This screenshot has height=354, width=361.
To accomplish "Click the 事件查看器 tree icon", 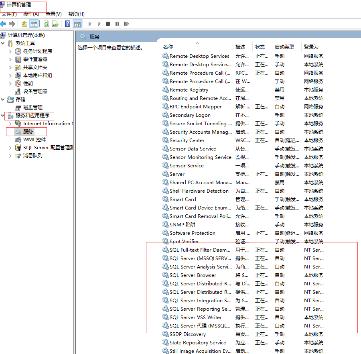I will coord(18,59).
